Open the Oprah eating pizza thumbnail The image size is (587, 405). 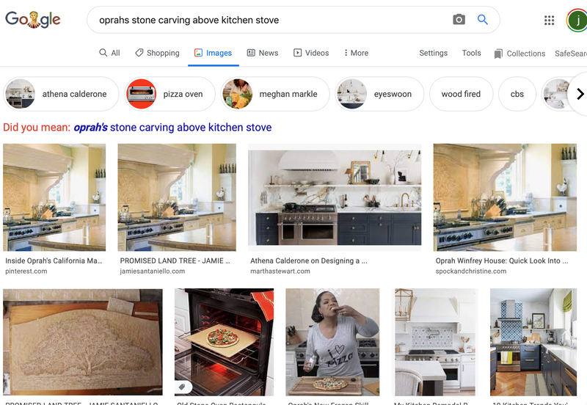coord(332,342)
